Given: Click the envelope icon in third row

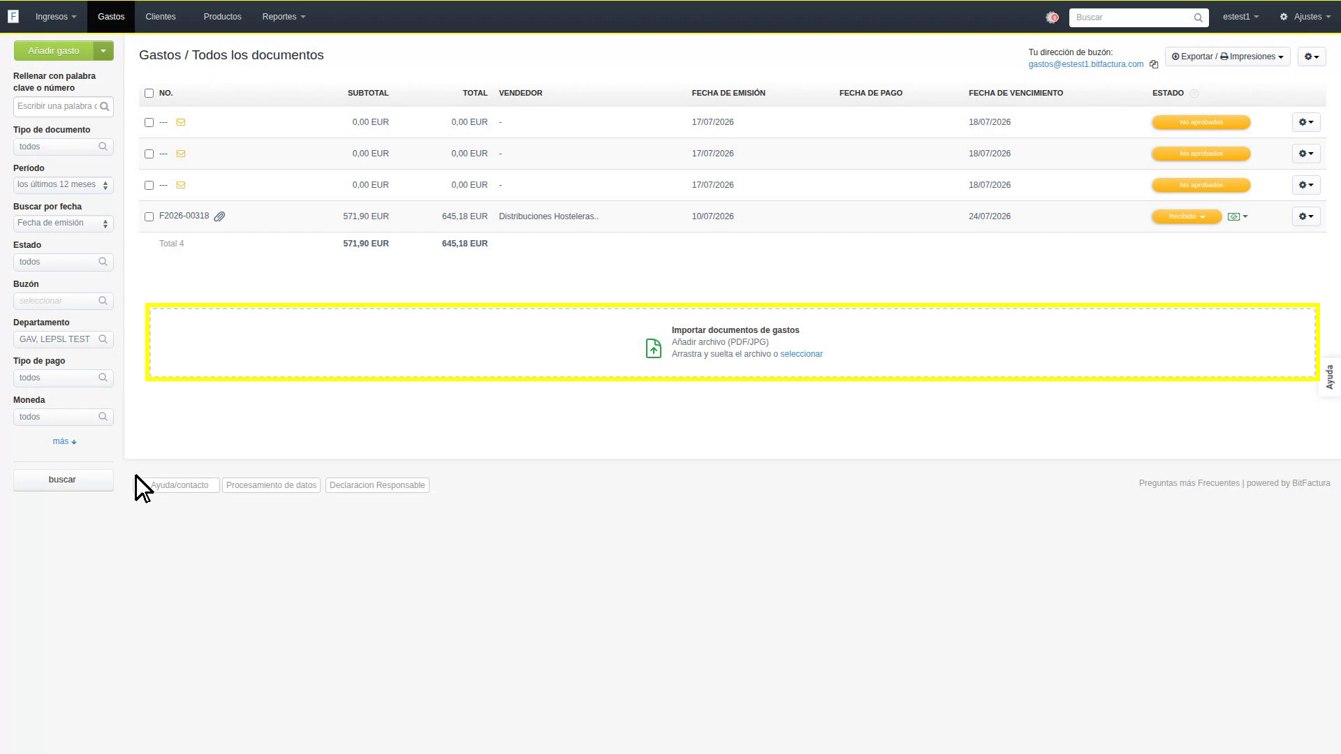Looking at the screenshot, I should pos(181,185).
